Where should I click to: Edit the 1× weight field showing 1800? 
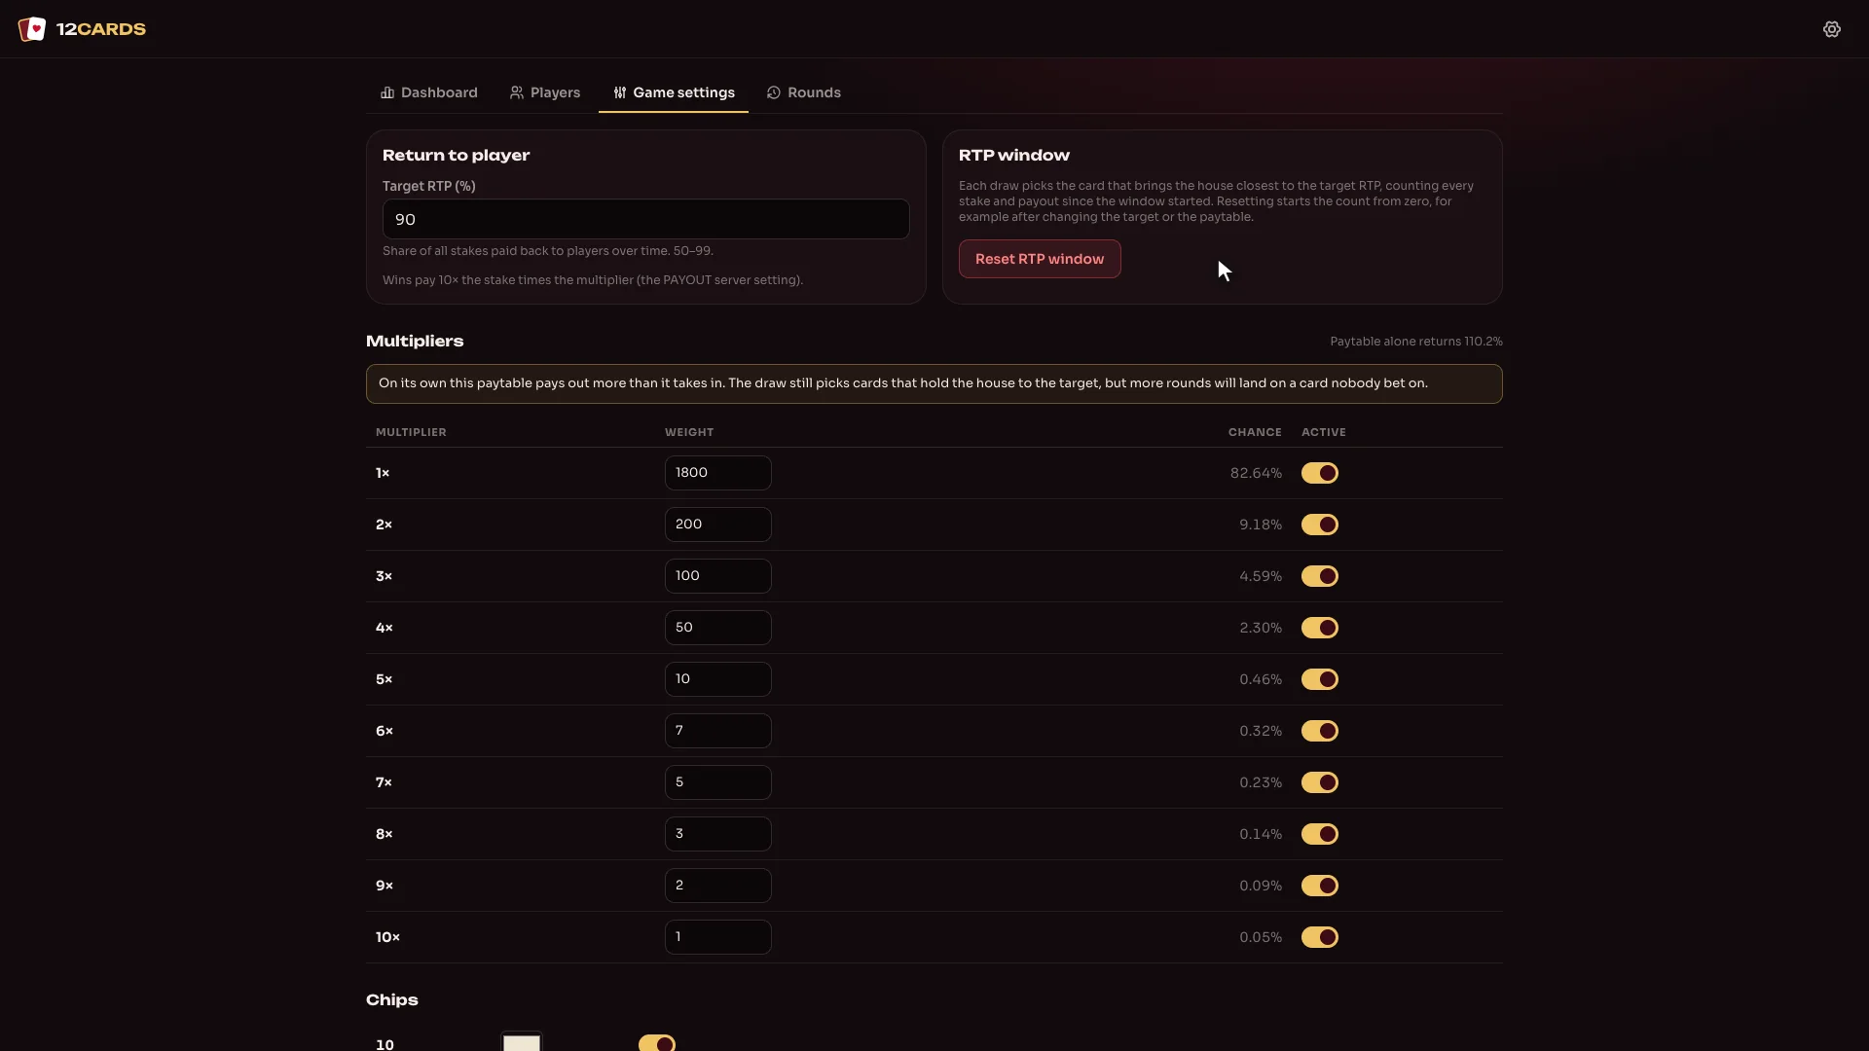click(x=718, y=473)
